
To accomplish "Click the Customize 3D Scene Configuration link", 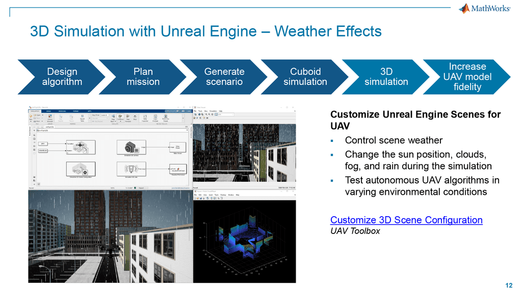I will [x=406, y=220].
